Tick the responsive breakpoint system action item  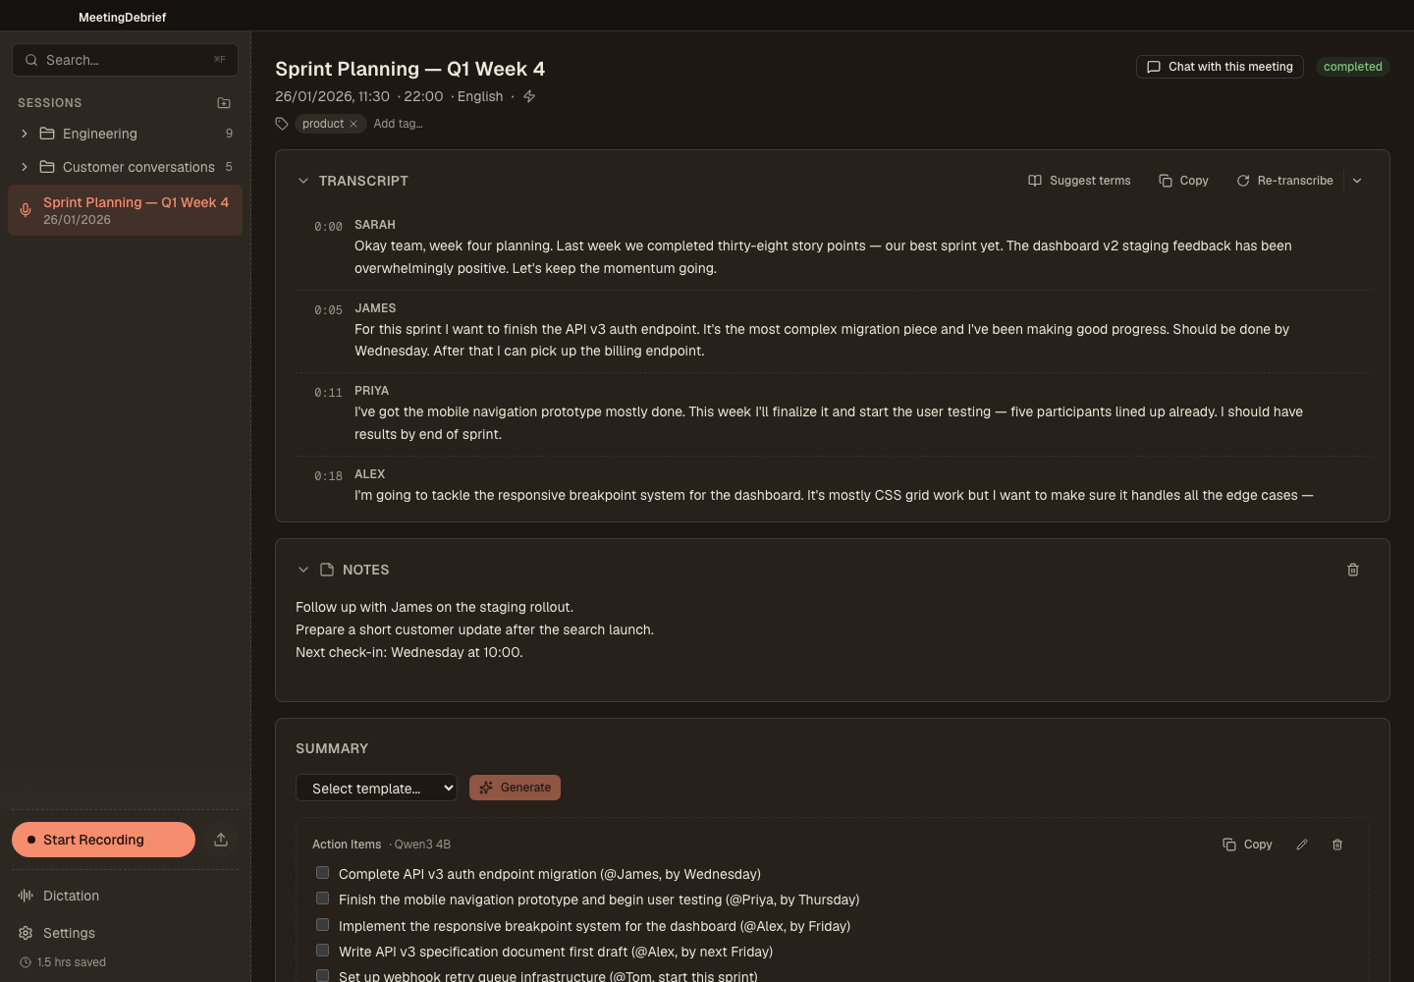click(x=322, y=925)
